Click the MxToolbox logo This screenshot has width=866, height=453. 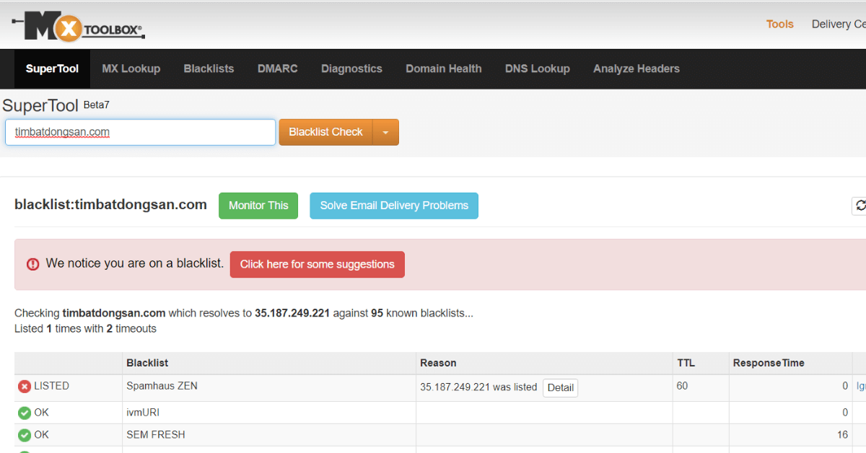tap(78, 27)
